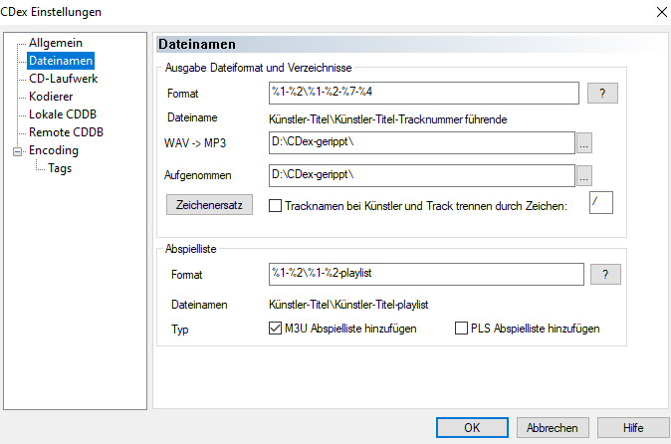
Task: Click the help button next to playlist Format
Action: (x=604, y=274)
